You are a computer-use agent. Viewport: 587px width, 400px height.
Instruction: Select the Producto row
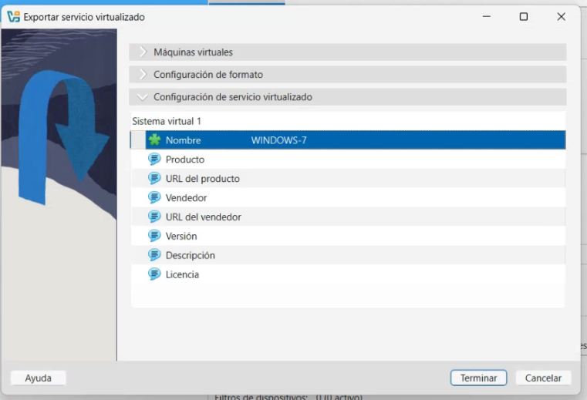pyautogui.click(x=348, y=159)
